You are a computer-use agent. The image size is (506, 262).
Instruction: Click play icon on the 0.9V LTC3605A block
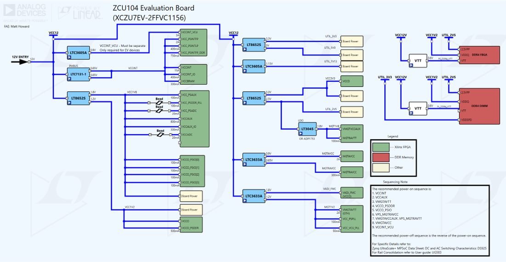click(x=70, y=57)
